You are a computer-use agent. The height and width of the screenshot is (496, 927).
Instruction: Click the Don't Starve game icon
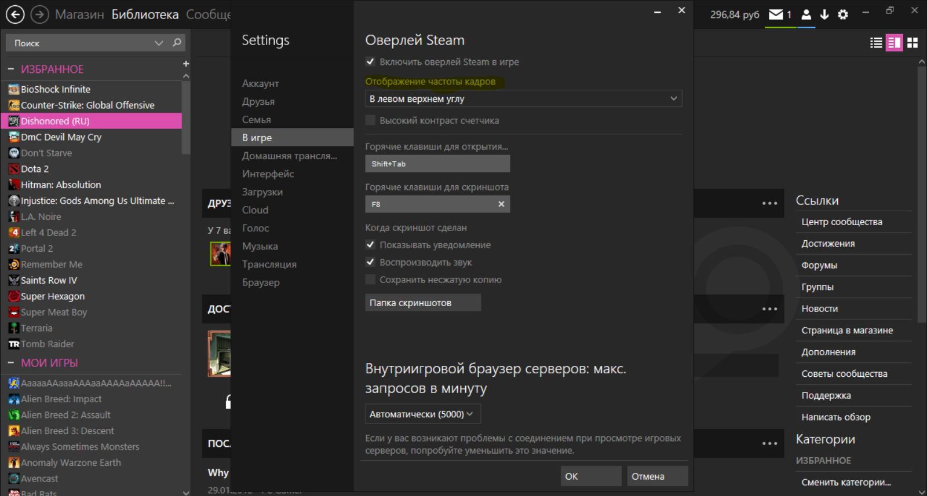point(14,153)
